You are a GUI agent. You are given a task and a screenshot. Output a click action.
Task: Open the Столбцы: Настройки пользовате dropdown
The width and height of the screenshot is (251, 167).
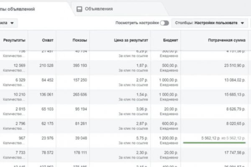click(210, 23)
